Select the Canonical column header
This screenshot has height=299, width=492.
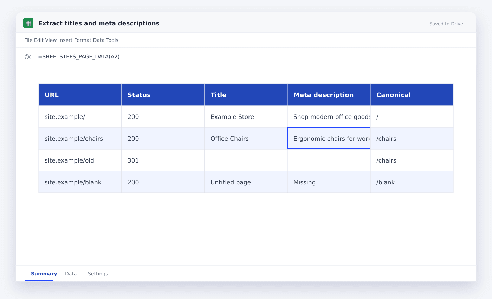pyautogui.click(x=412, y=95)
